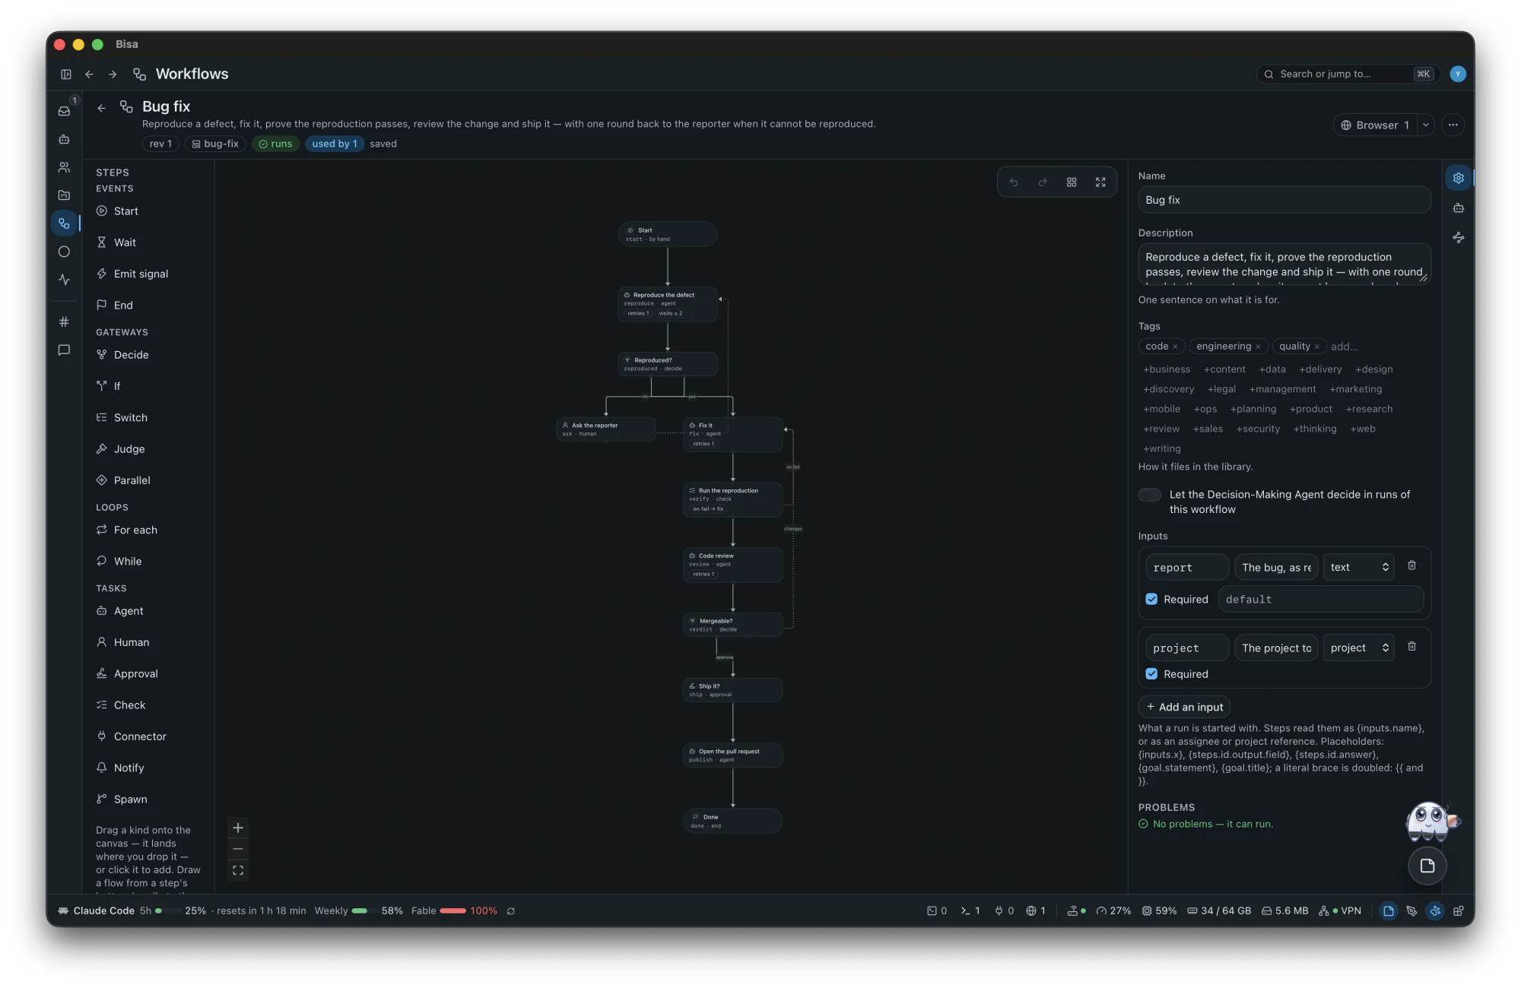Uncheck Required for project input
Image resolution: width=1521 pixels, height=988 pixels.
pyautogui.click(x=1151, y=673)
